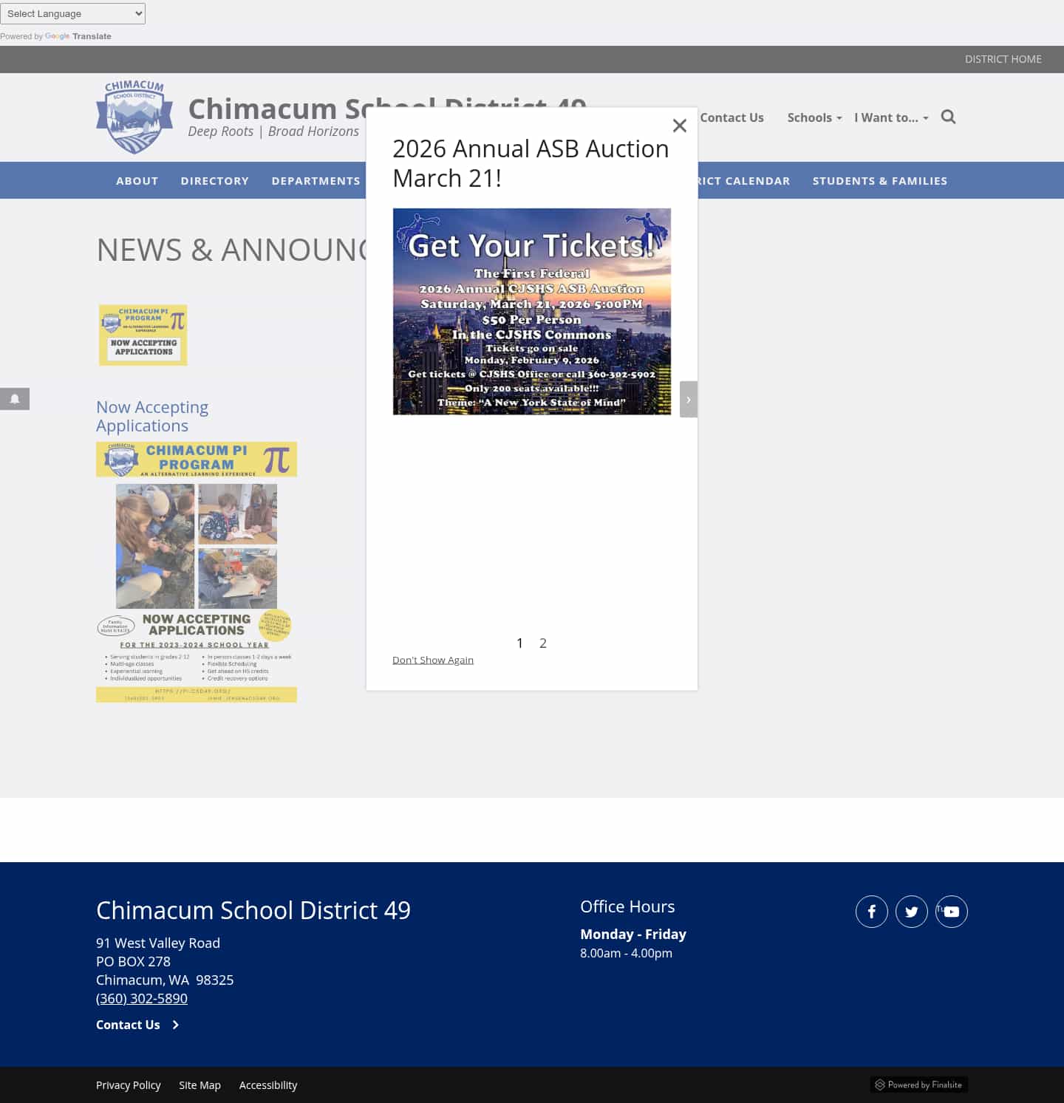The width and height of the screenshot is (1064, 1103).
Task: Select pagination dot 2 in the popup
Action: (x=543, y=643)
